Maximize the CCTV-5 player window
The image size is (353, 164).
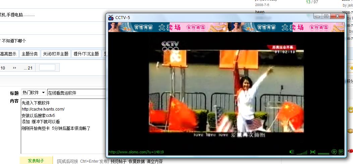326,16
